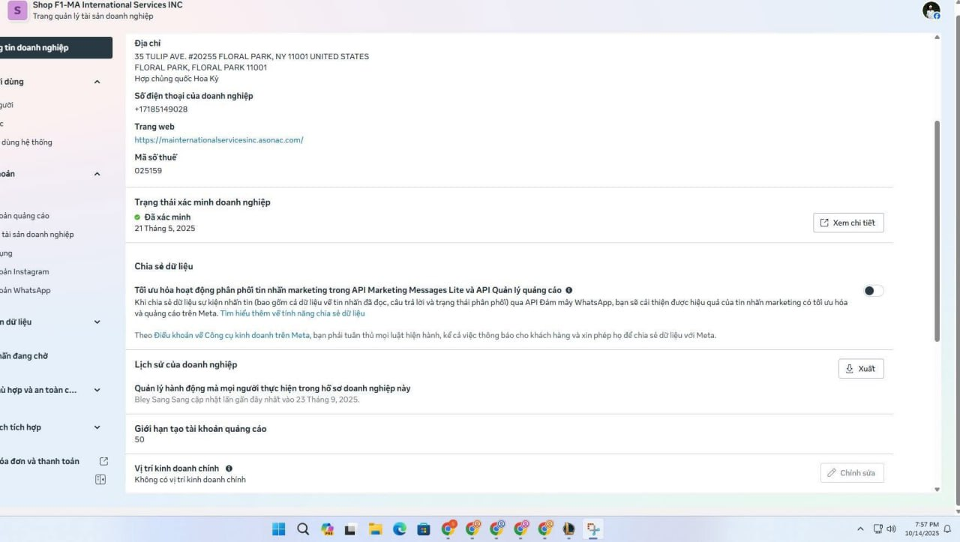Collapse the Tài khoản sidebar section chevron
Screen dimensions: 960x542
tap(97, 174)
